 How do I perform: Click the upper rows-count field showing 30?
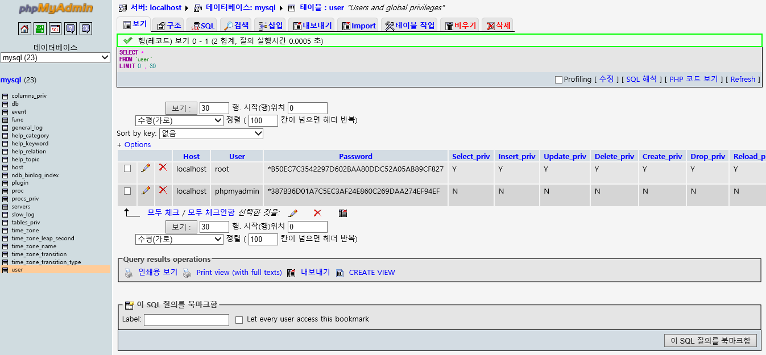[214, 108]
